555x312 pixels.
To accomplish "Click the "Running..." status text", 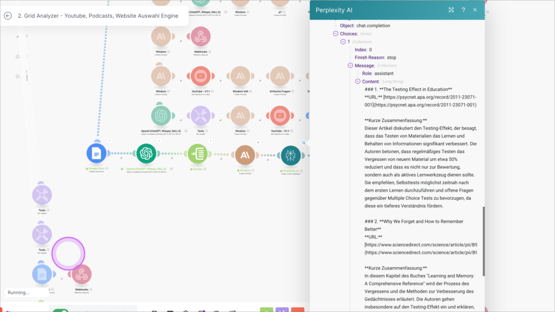I will click(x=18, y=292).
